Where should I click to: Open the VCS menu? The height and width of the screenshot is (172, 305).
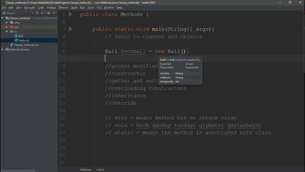point(99,8)
